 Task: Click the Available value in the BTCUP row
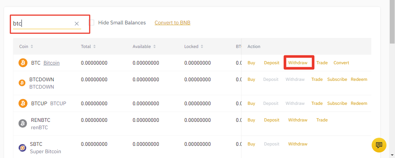(146, 103)
